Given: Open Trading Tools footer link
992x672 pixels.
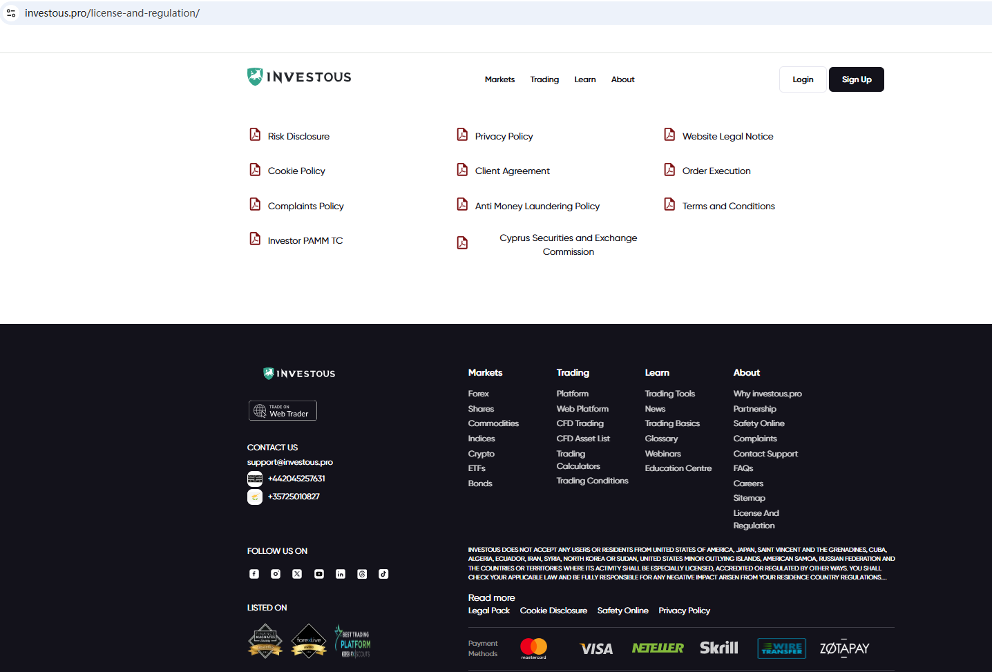Looking at the screenshot, I should pos(670,394).
